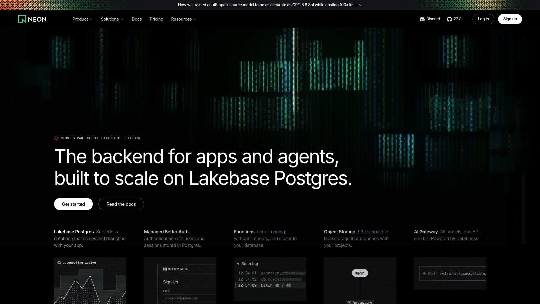Open the Docs nav item
The width and height of the screenshot is (540, 304).
pyautogui.click(x=137, y=19)
